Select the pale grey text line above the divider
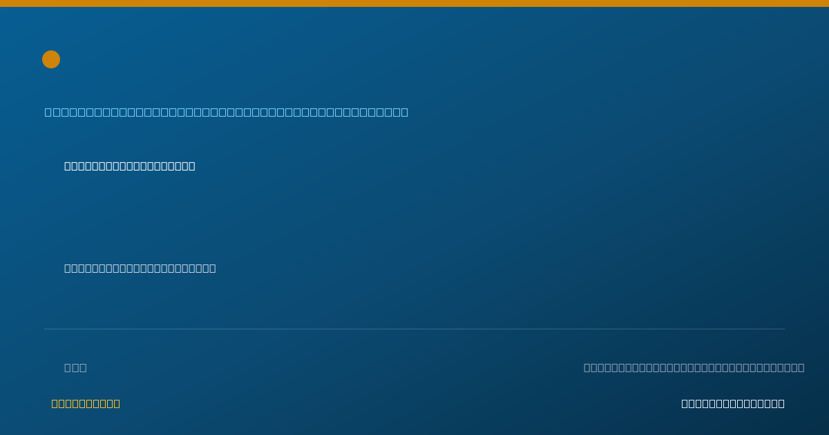The width and height of the screenshot is (829, 435). (x=140, y=268)
